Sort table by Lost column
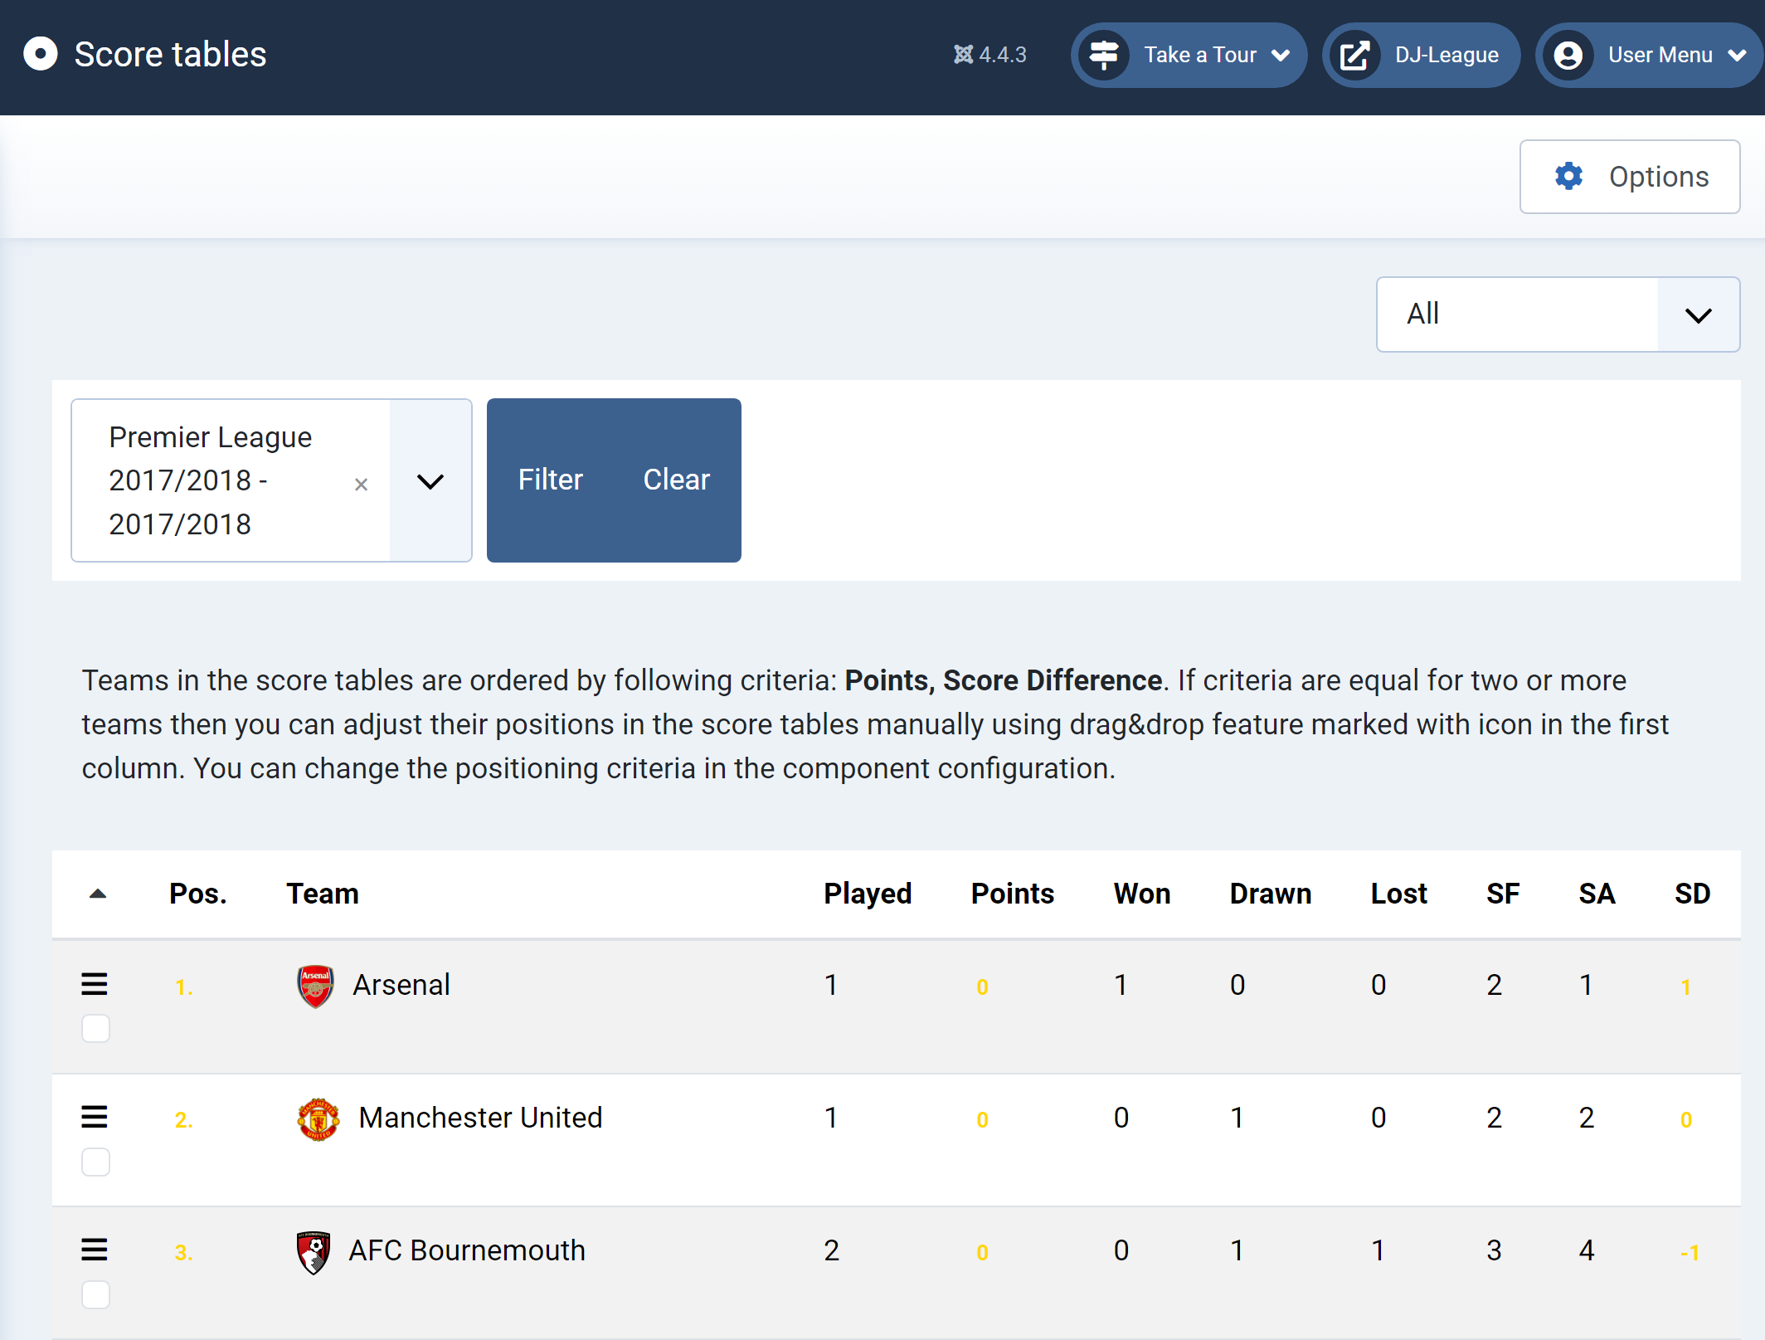The height and width of the screenshot is (1340, 1765). [x=1399, y=894]
